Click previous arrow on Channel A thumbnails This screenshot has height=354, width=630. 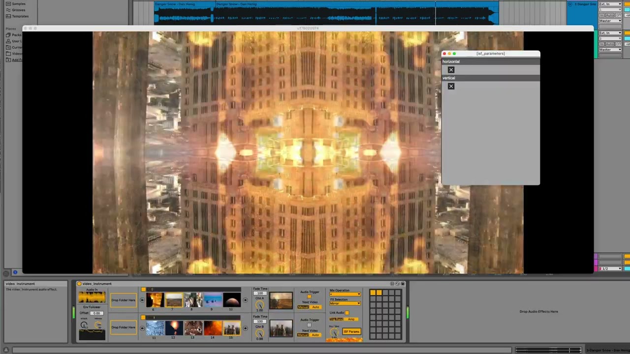tap(142, 300)
